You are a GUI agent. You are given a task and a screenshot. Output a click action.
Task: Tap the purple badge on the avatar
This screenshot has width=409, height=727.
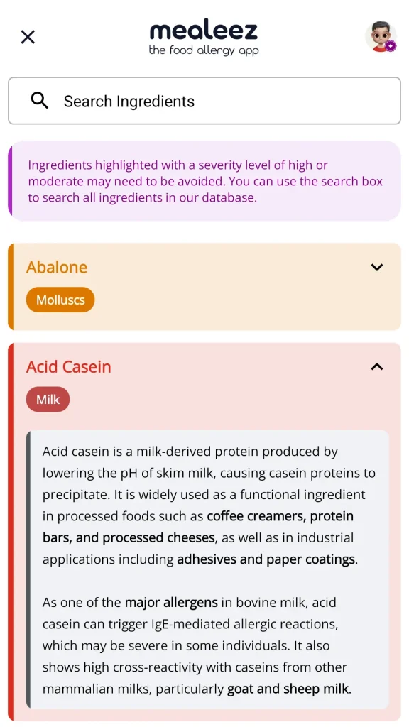[x=391, y=46]
